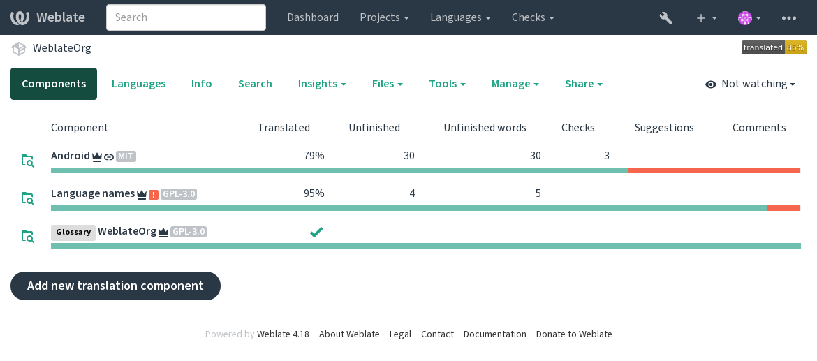The width and height of the screenshot is (817, 361).
Task: Open the Insights dropdown tab
Action: tap(322, 84)
